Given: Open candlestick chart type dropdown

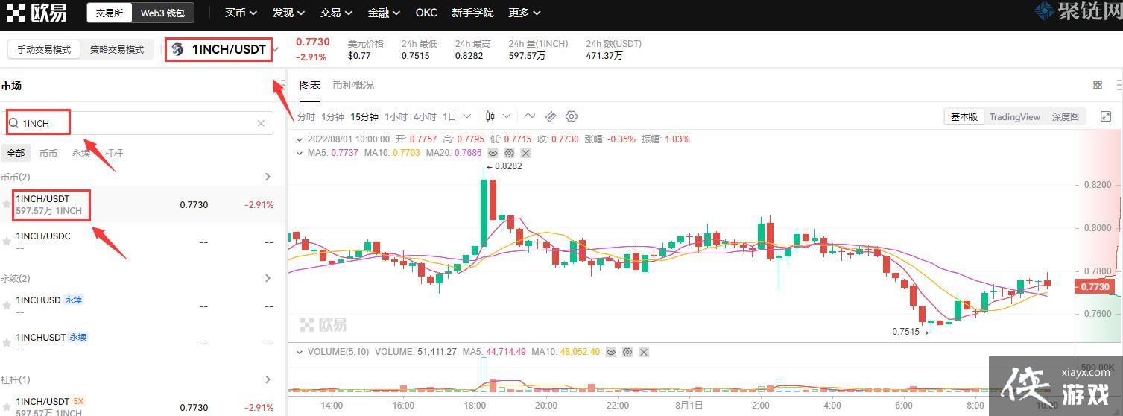Looking at the screenshot, I should point(497,116).
